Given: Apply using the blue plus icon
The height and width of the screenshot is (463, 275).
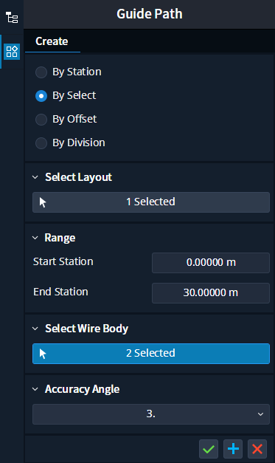Looking at the screenshot, I should pos(233,449).
